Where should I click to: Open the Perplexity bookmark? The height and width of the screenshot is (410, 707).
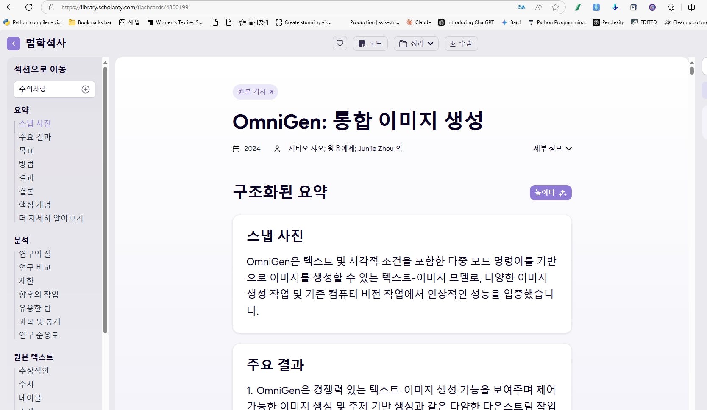click(608, 22)
